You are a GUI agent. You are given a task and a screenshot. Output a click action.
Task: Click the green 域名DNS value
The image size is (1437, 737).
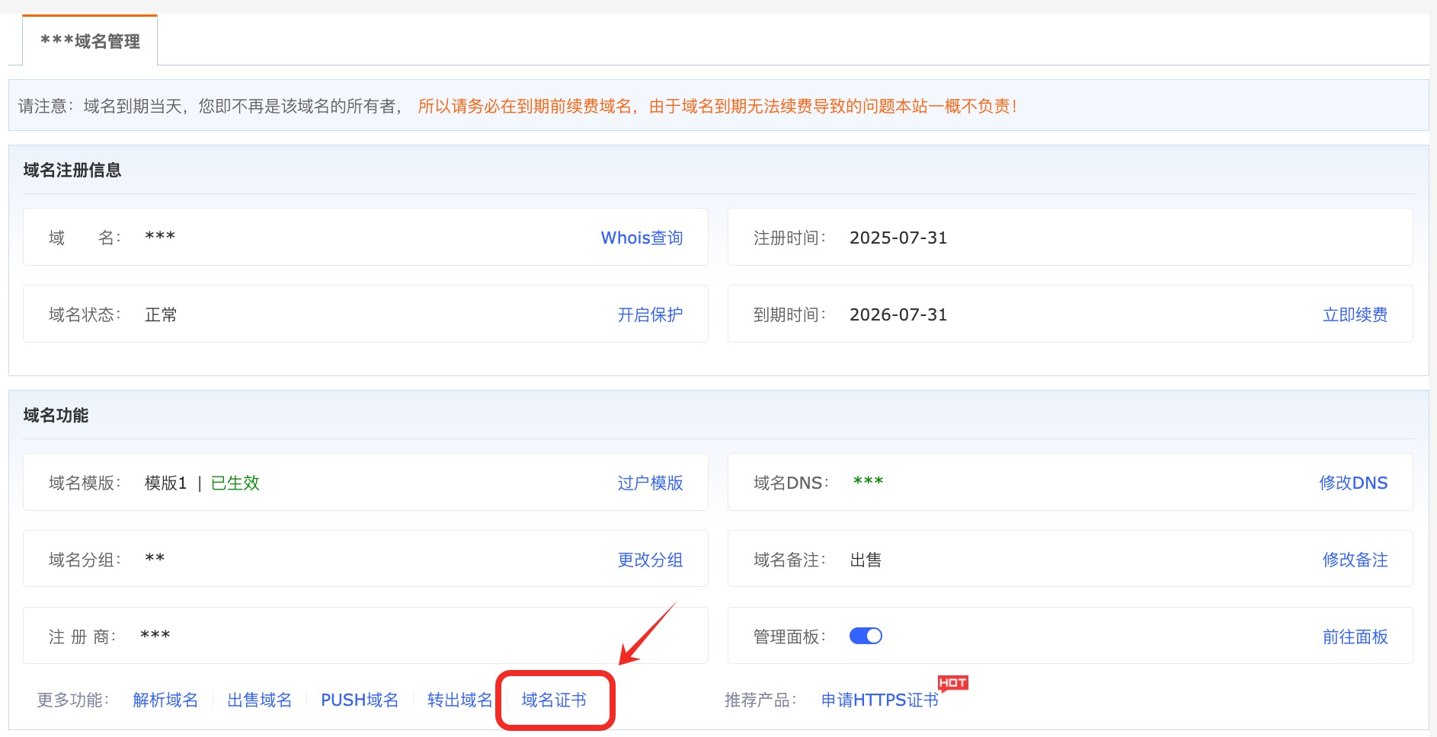click(x=868, y=482)
